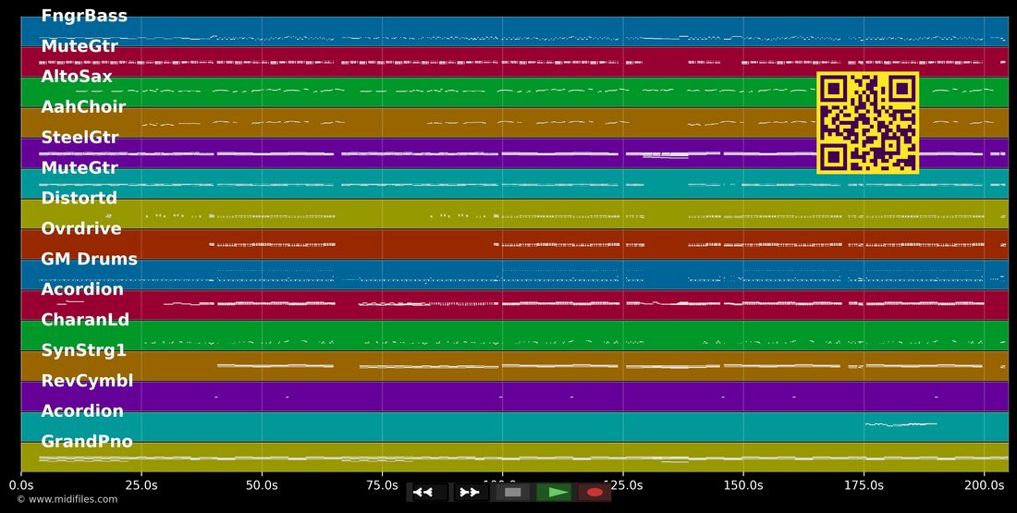Image resolution: width=1017 pixels, height=513 pixels.
Task: Click the 25.0s time axis label
Action: pyautogui.click(x=141, y=484)
